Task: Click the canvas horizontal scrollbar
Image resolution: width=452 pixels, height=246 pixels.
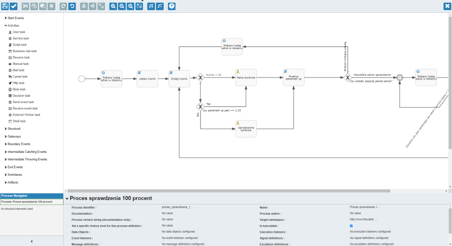Action: [229, 191]
